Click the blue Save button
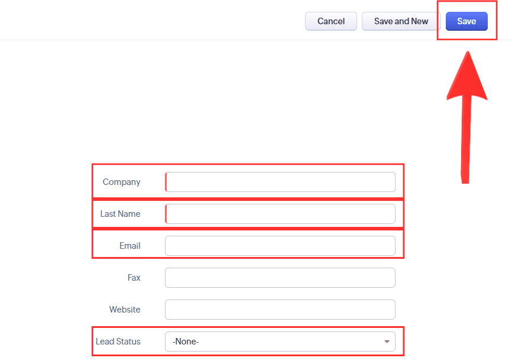 [466, 21]
